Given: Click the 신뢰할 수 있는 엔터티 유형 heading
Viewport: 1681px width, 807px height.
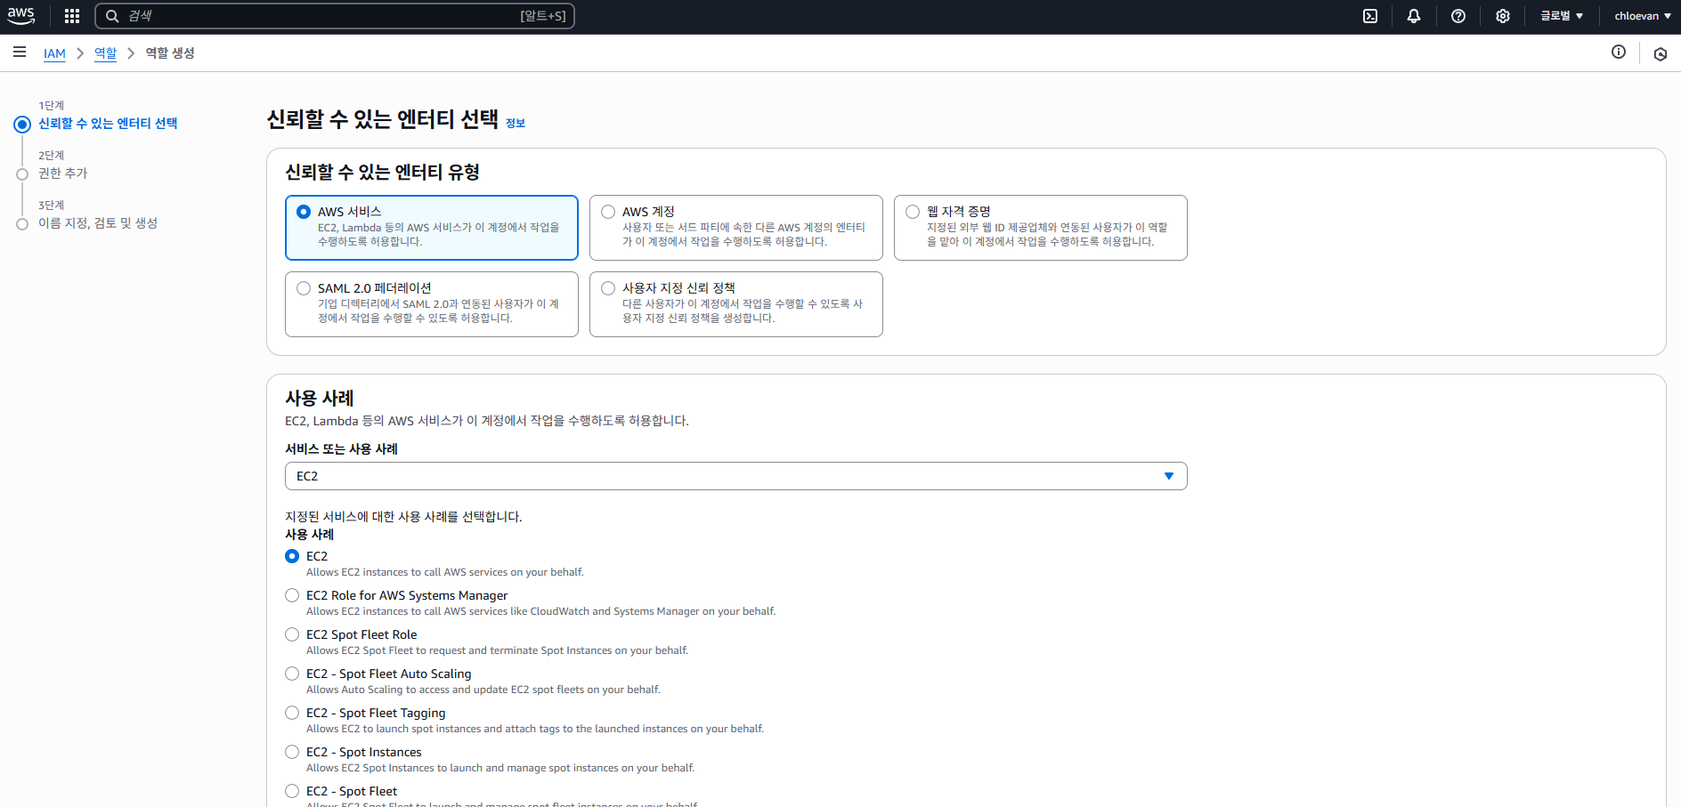Looking at the screenshot, I should click(x=382, y=172).
